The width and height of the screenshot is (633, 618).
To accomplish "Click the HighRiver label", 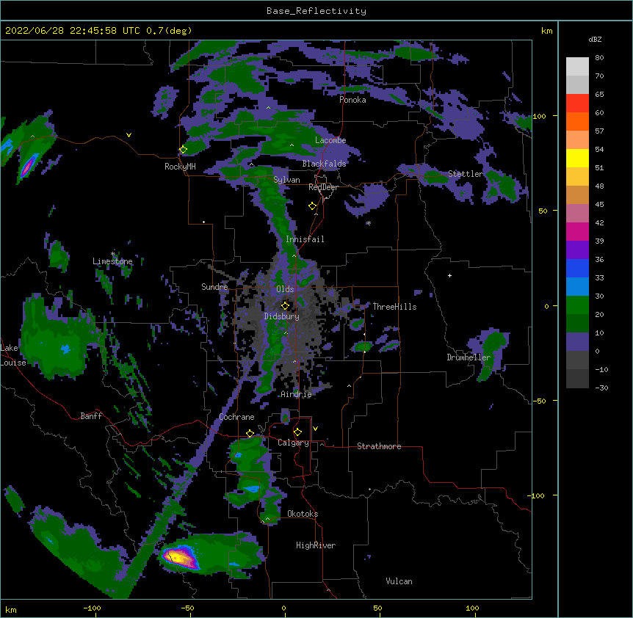I will tap(316, 545).
